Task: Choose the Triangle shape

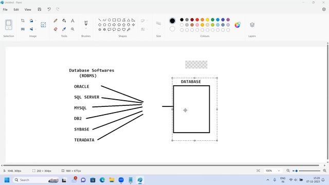Action: click(x=129, y=20)
